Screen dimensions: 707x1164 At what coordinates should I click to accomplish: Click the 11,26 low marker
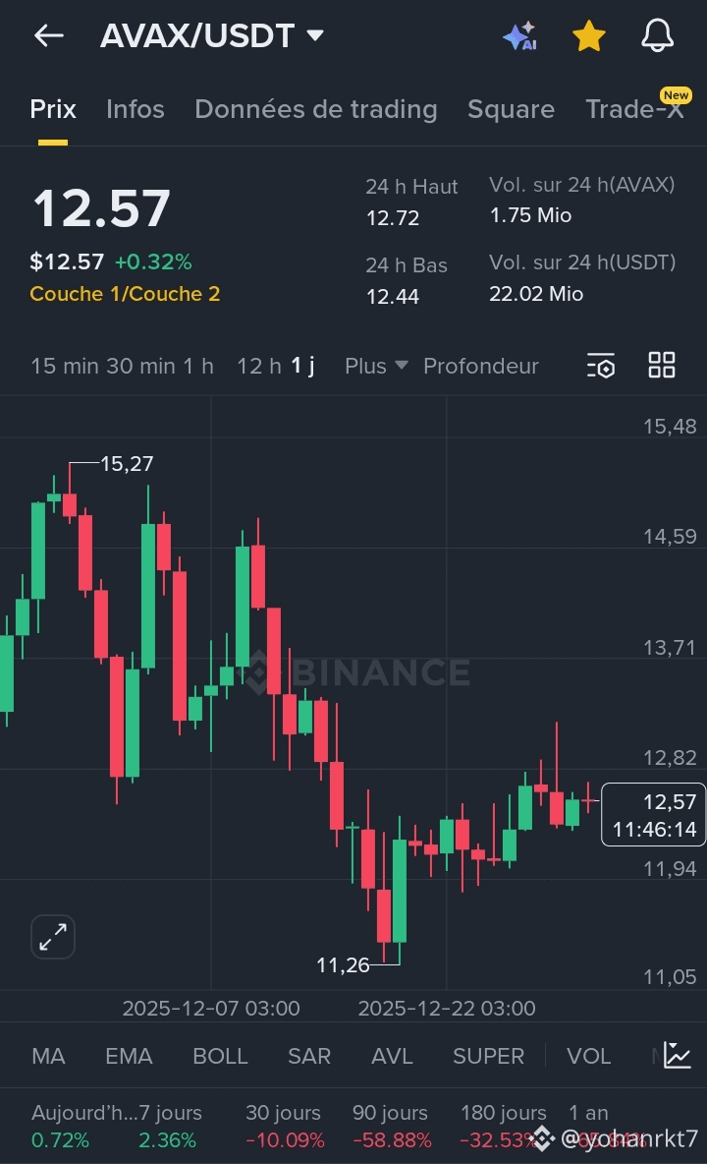[x=343, y=965]
